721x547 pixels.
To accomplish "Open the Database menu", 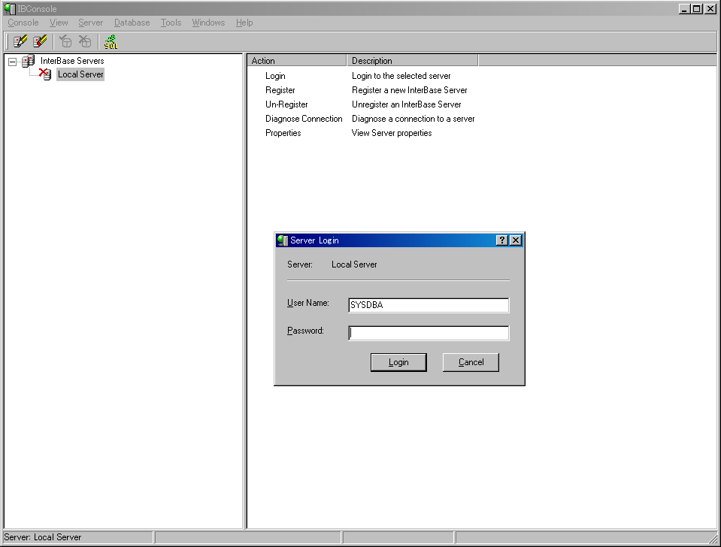I will pyautogui.click(x=132, y=23).
